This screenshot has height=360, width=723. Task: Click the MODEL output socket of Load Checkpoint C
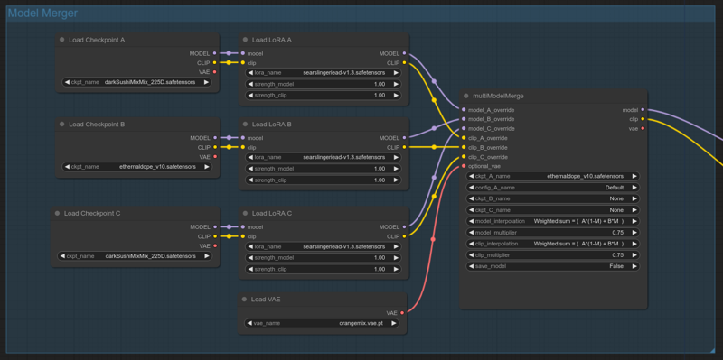[x=215, y=227]
